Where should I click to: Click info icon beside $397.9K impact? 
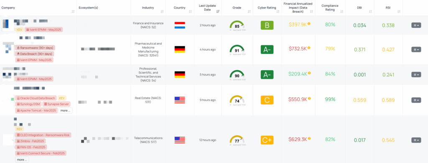click(309, 24)
